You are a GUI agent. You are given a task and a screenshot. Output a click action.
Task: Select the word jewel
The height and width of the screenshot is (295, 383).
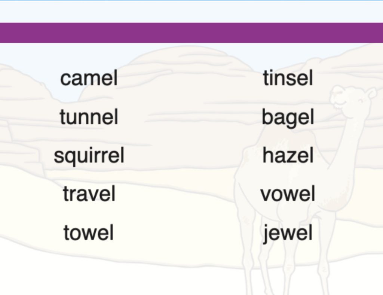[x=288, y=233]
